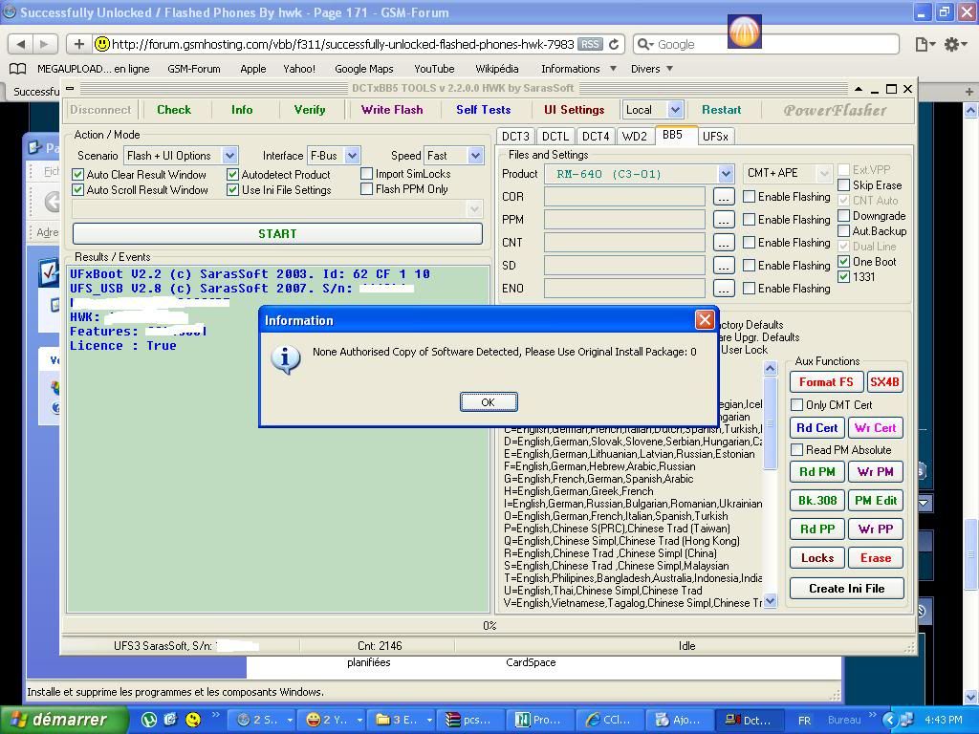Toggle Autodetect Product checkbox

pyautogui.click(x=233, y=174)
